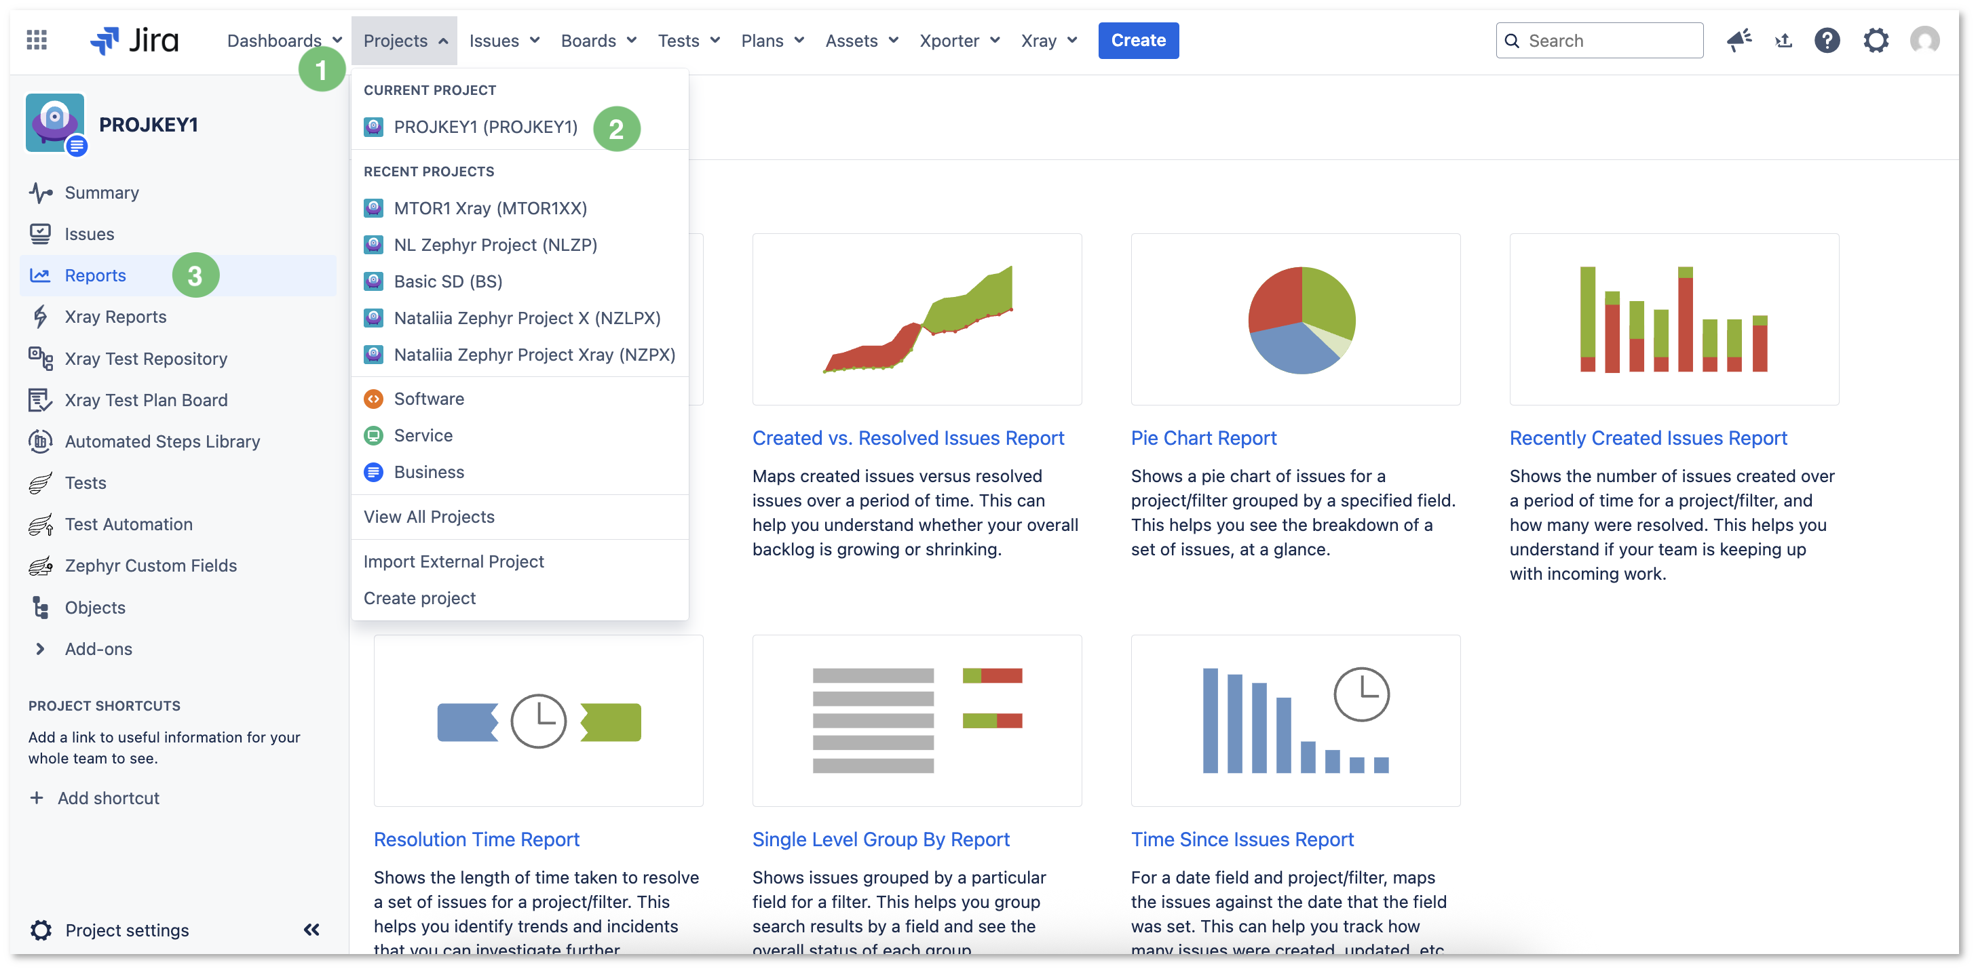Image resolution: width=1976 pixels, height=971 pixels.
Task: Click Add shortcut in sidebar
Action: point(94,798)
